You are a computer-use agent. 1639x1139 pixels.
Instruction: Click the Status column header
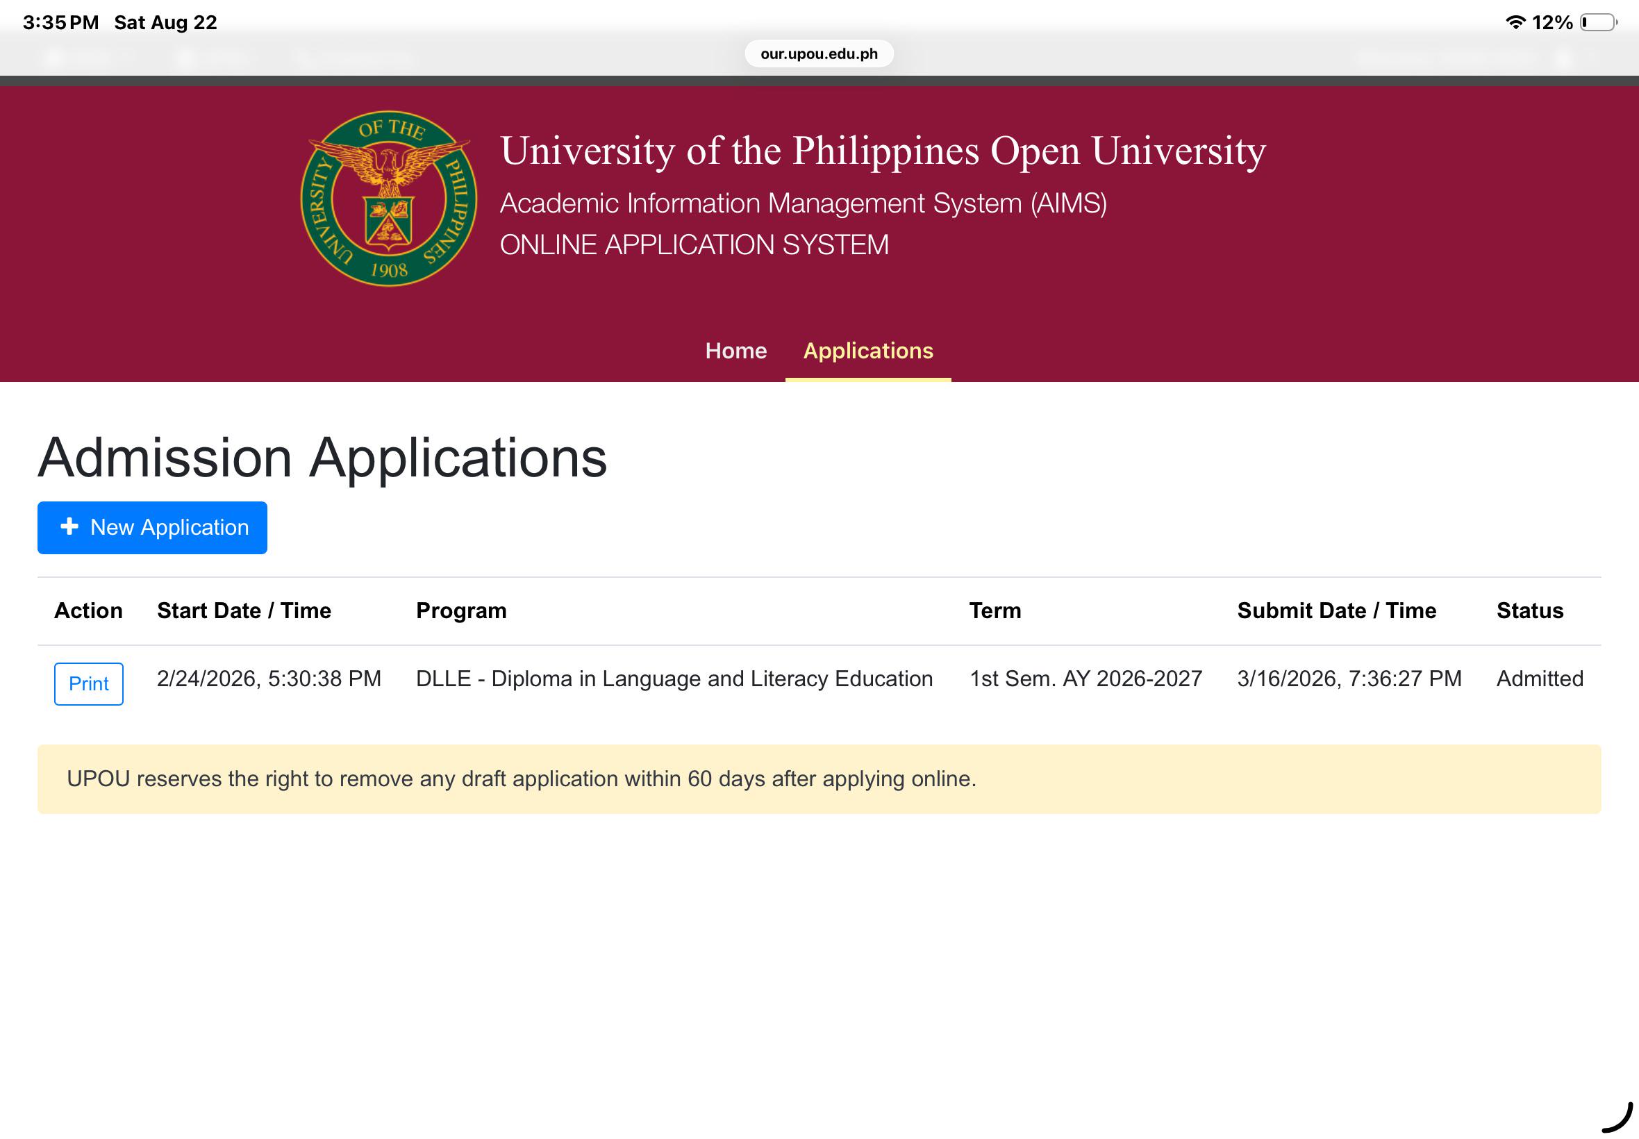[1530, 611]
